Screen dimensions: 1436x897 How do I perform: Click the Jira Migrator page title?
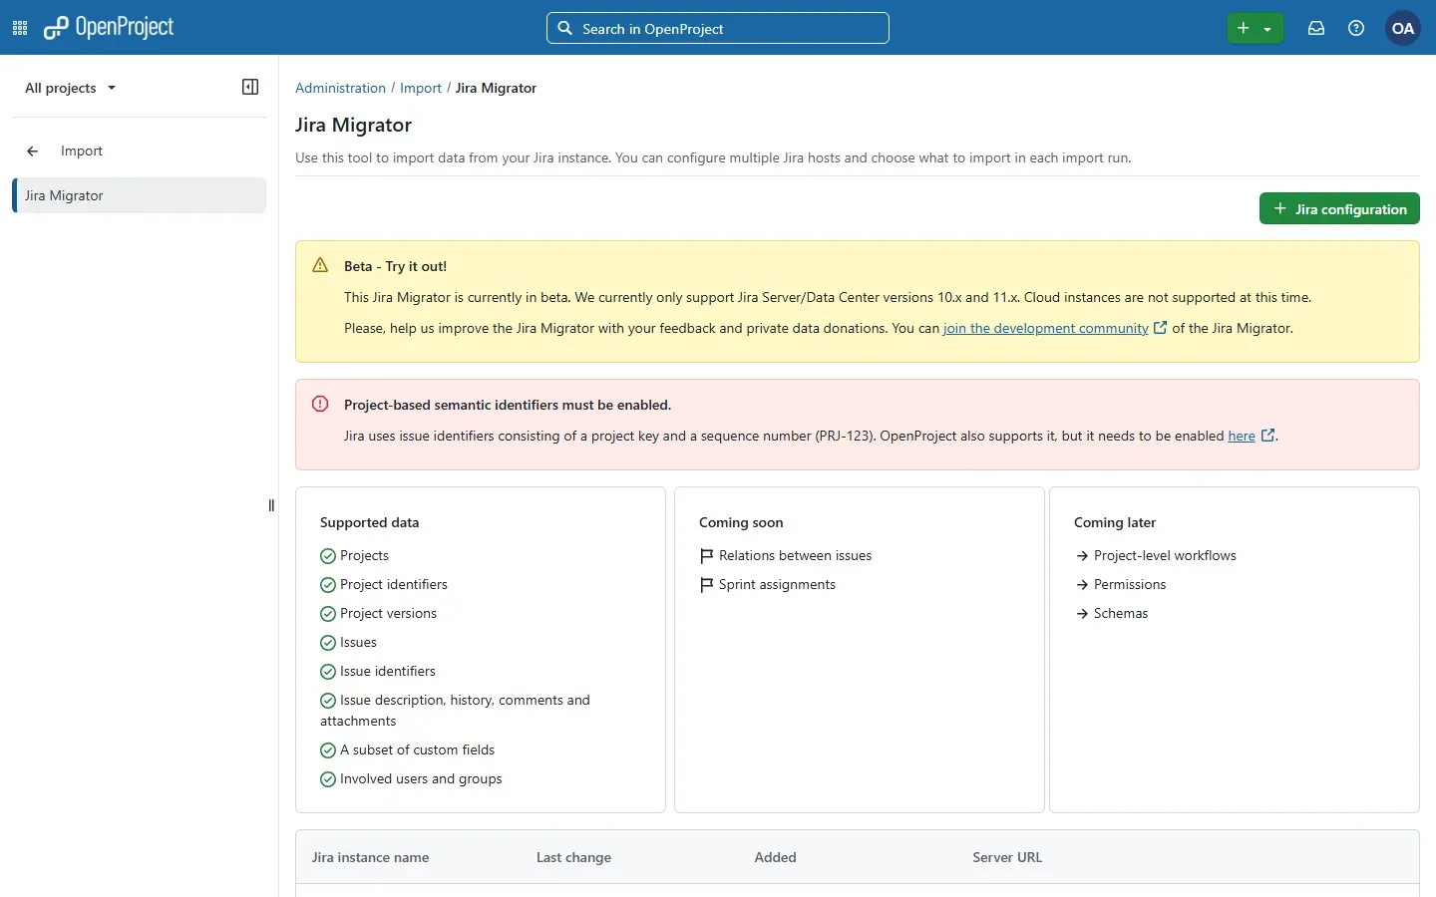[354, 125]
